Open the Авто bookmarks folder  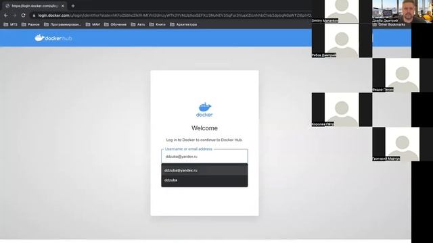[138, 24]
